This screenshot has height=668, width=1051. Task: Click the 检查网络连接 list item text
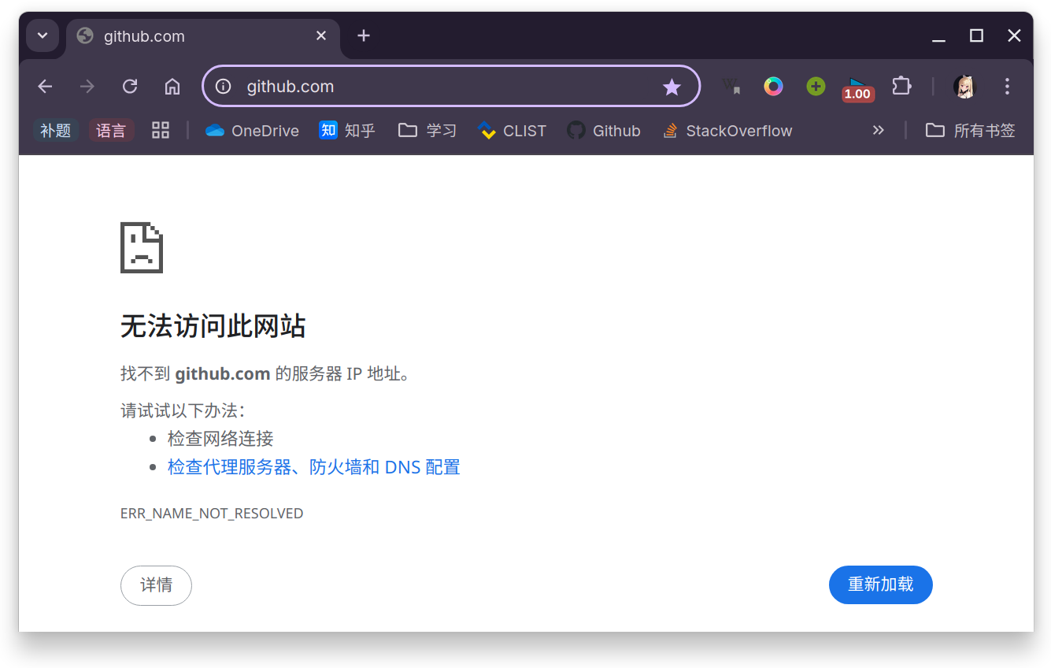point(220,439)
